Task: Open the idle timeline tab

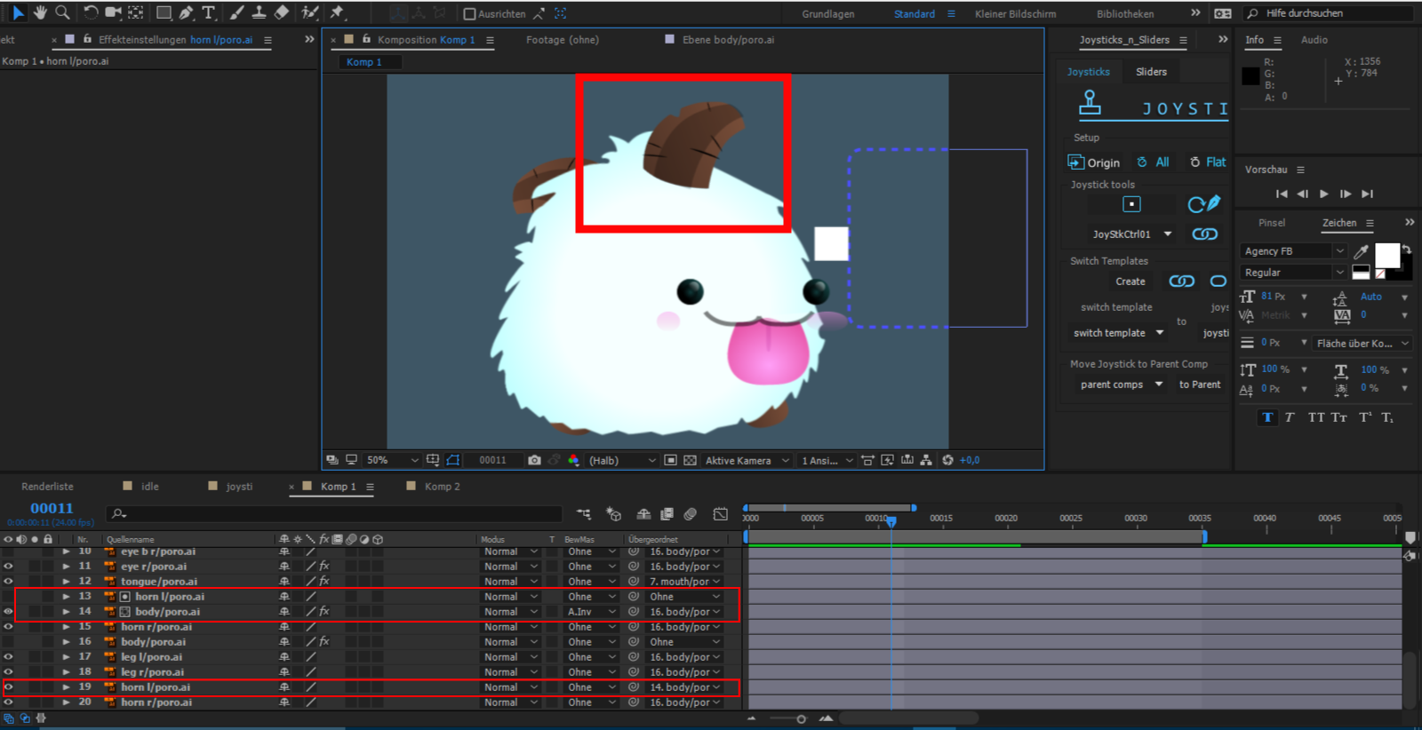Action: (149, 487)
